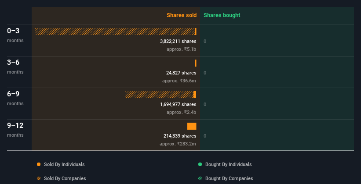Click the '24,827 shares' value

(x=181, y=73)
